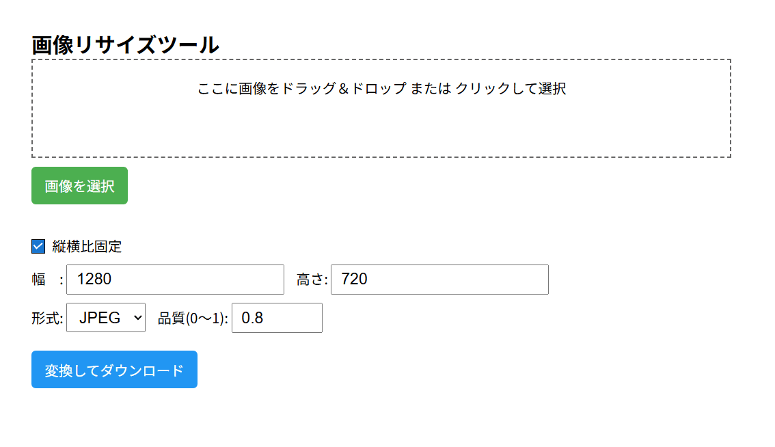
Task: Click the 幅 label text
Action: pyautogui.click(x=38, y=280)
